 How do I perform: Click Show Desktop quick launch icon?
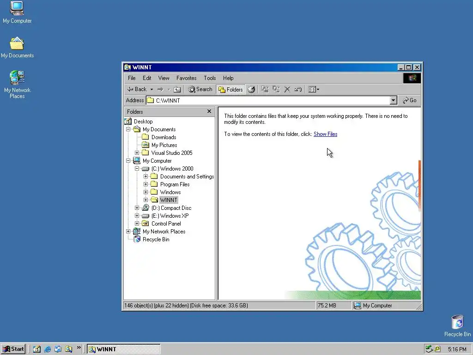click(x=37, y=349)
